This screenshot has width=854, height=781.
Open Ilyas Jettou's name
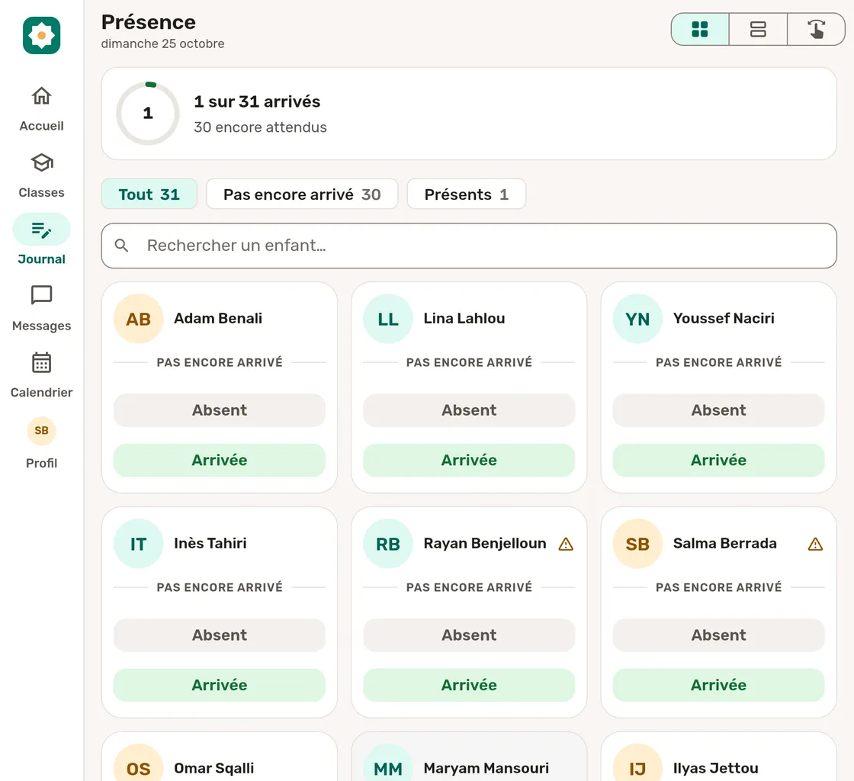716,768
